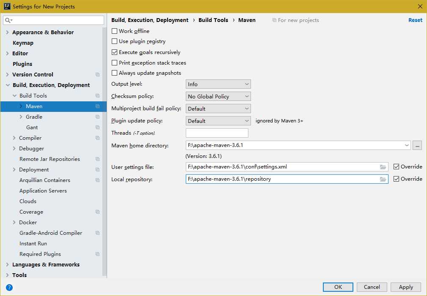Click the project-level icon beside Gradle-Android Compiler
Screen dimensions: 427x296
(97, 233)
